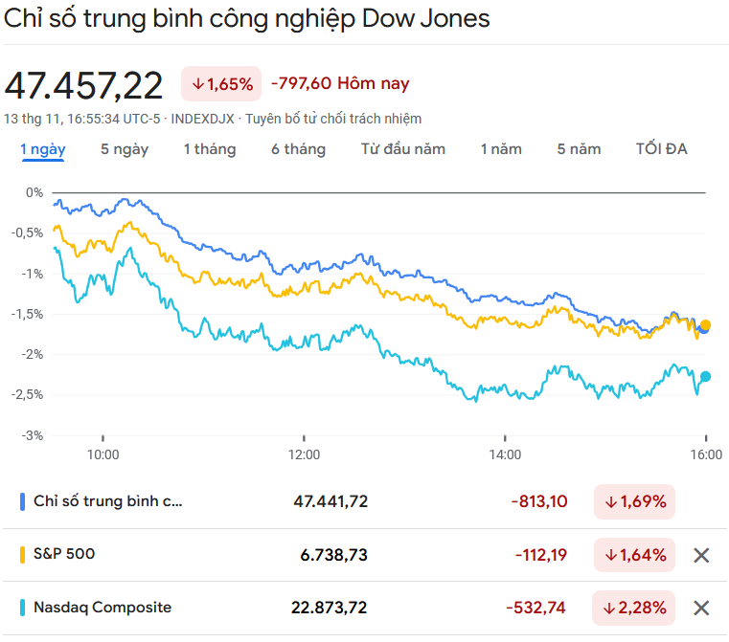Screen dimensions: 729x642
Task: Remove S&P 500 comparison with X icon
Action: click(x=701, y=555)
